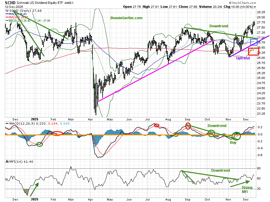Click the green arrow beside Rising MFI

240,183
